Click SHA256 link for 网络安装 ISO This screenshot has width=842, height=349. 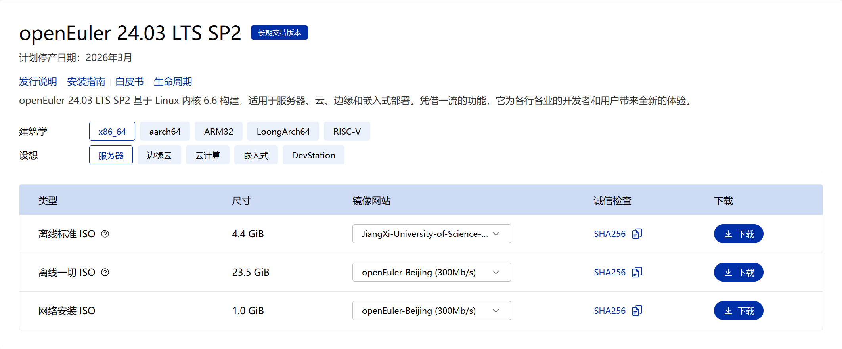pos(610,311)
